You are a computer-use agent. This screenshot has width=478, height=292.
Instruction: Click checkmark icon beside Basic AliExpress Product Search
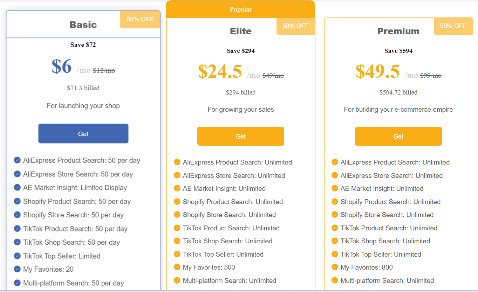(x=17, y=160)
